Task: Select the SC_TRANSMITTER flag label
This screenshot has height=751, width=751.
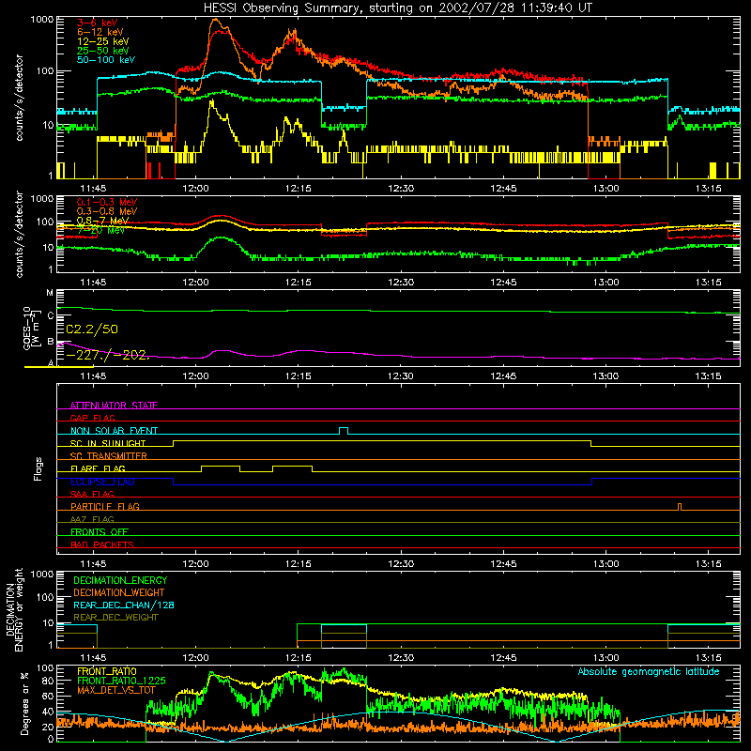Action: tap(109, 456)
